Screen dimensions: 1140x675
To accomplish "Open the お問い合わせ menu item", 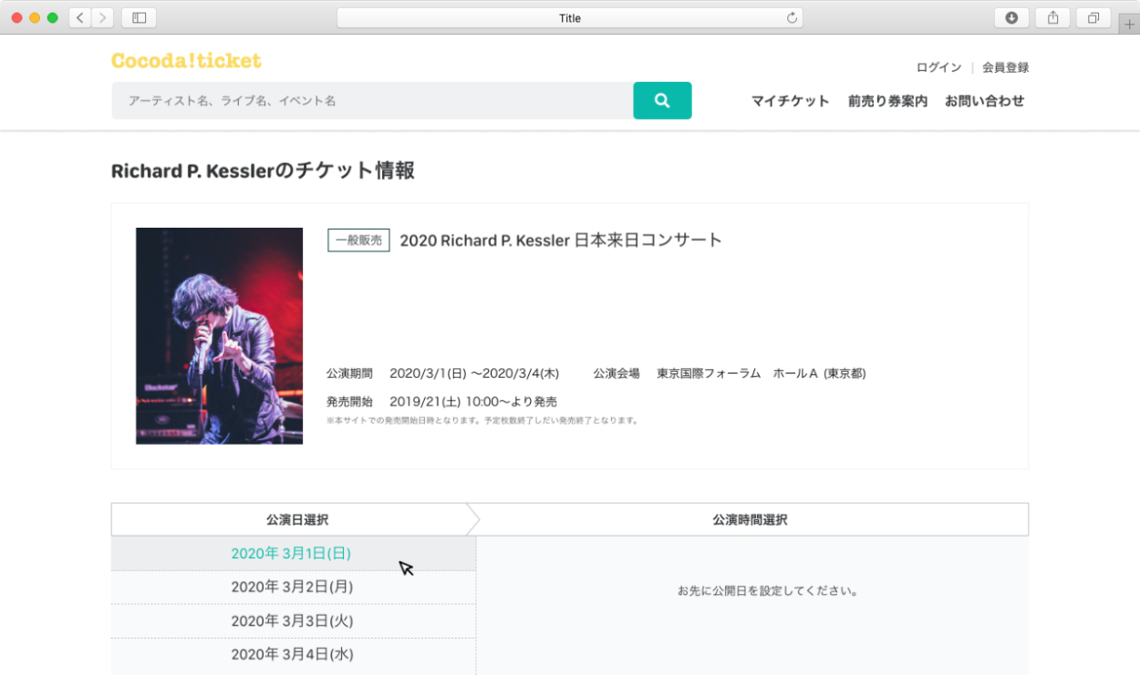I will pyautogui.click(x=984, y=101).
